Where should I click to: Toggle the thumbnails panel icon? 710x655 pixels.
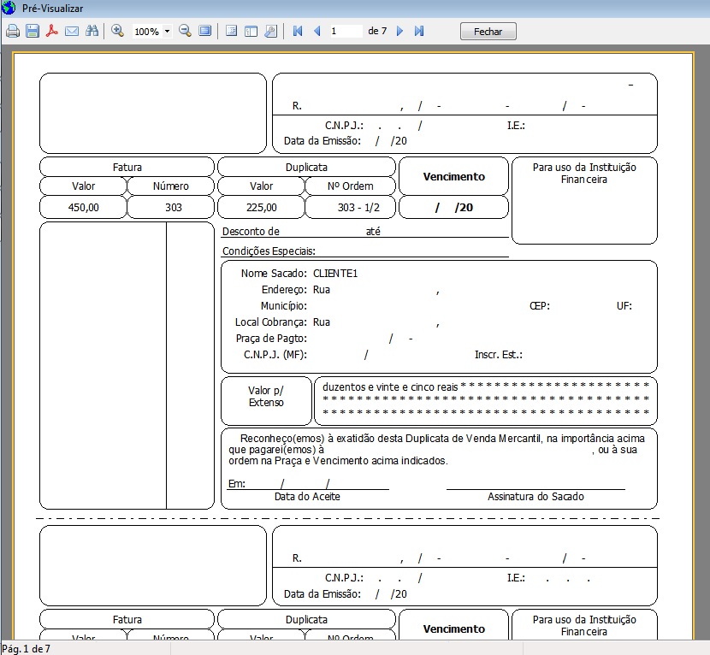pos(251,31)
